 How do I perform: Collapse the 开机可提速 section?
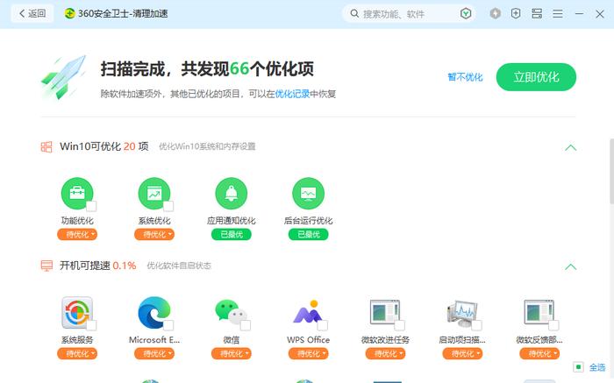pos(570,266)
